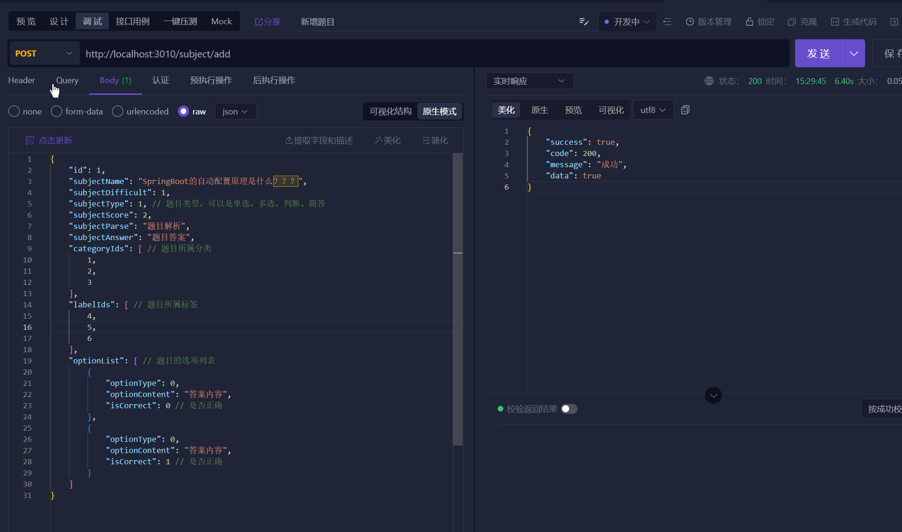Click the 美化 beautify option in body editor
Screen dimensions: 902x532
tap(388, 141)
